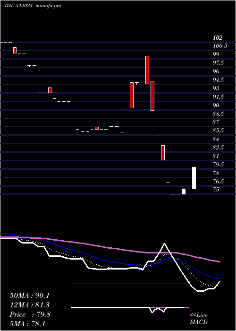Click the 12MA : 81.3 readout
236x331 pixels.
30,305
